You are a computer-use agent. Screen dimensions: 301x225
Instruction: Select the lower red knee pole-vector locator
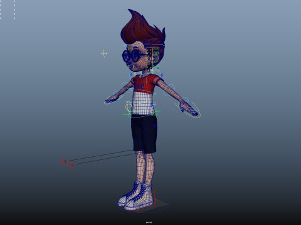pyautogui.click(x=71, y=166)
